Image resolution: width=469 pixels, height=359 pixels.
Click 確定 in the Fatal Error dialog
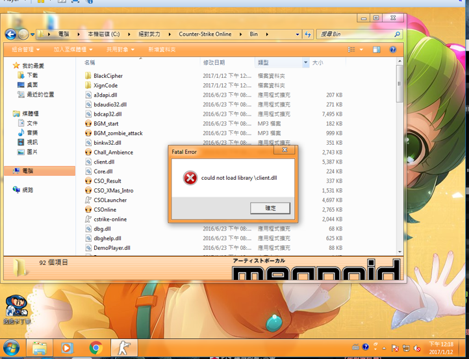[x=270, y=208]
